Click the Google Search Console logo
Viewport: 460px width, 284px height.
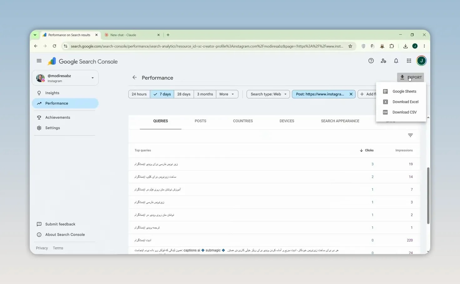tap(83, 61)
